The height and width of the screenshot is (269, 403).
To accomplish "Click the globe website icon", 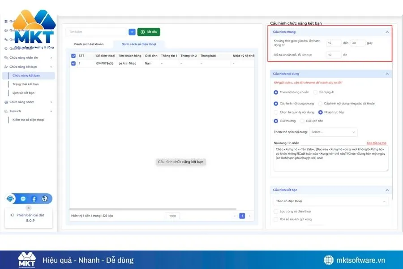I will pos(45,199).
